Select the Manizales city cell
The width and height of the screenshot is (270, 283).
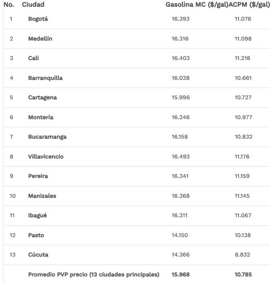[x=42, y=196]
